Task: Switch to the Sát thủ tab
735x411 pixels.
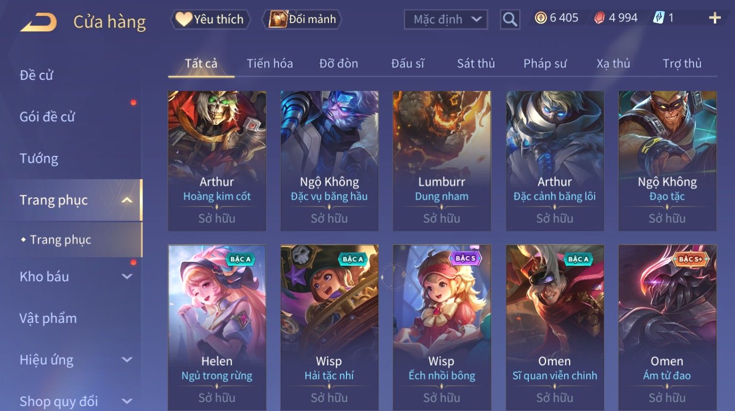Action: (x=476, y=64)
